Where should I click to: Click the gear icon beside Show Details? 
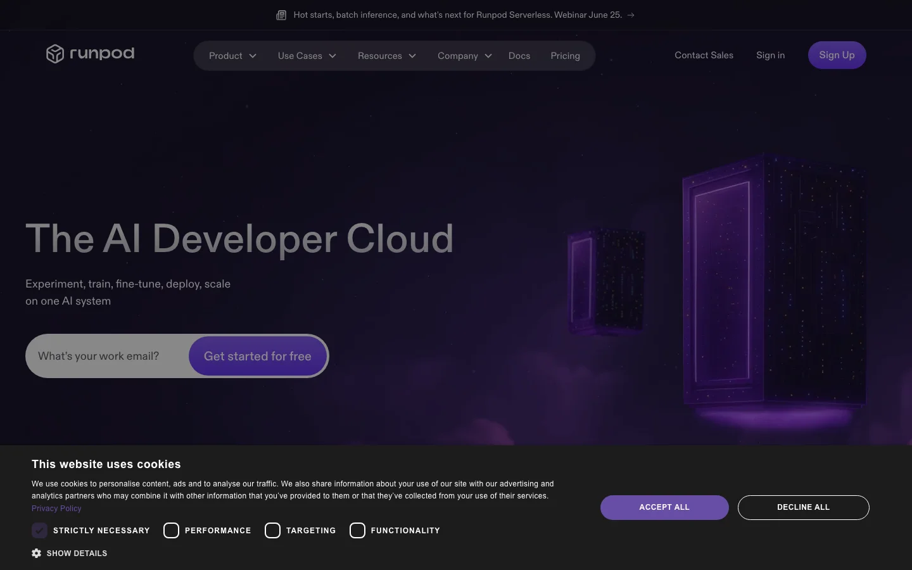click(36, 554)
